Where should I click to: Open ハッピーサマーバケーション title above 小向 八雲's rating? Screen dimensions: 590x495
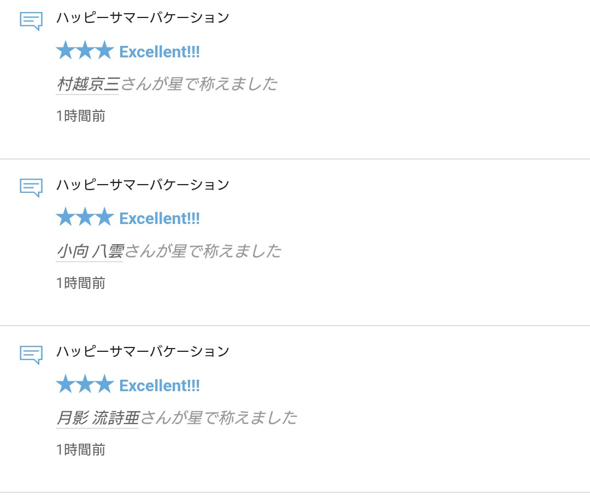point(143,185)
